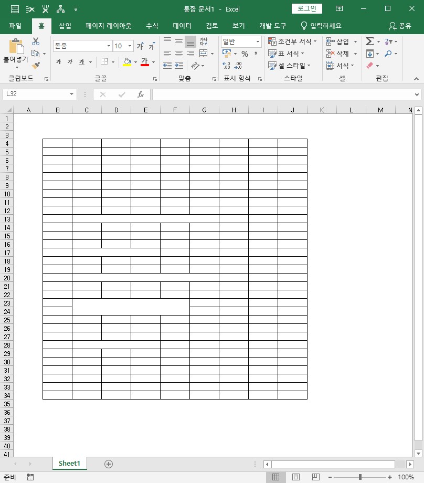Switch to the 수식 tab
The height and width of the screenshot is (483, 424).
(x=152, y=26)
